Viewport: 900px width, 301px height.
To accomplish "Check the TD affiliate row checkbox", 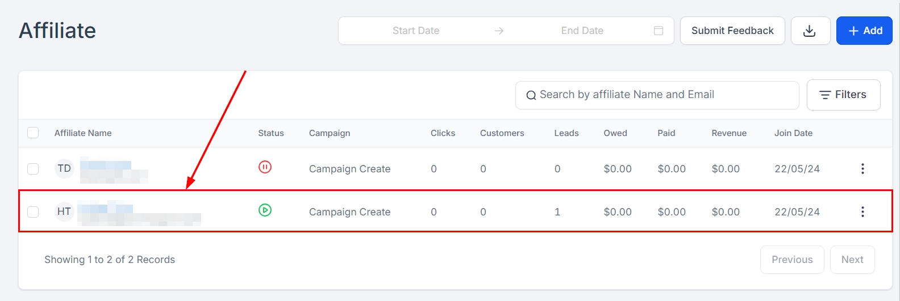I will pyautogui.click(x=33, y=168).
